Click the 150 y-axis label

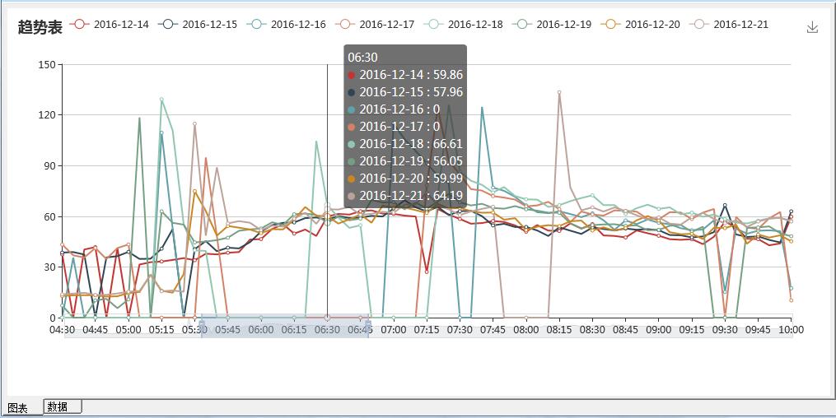click(x=47, y=64)
